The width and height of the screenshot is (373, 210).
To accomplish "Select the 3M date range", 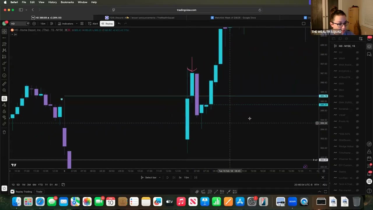I will [x=29, y=185].
